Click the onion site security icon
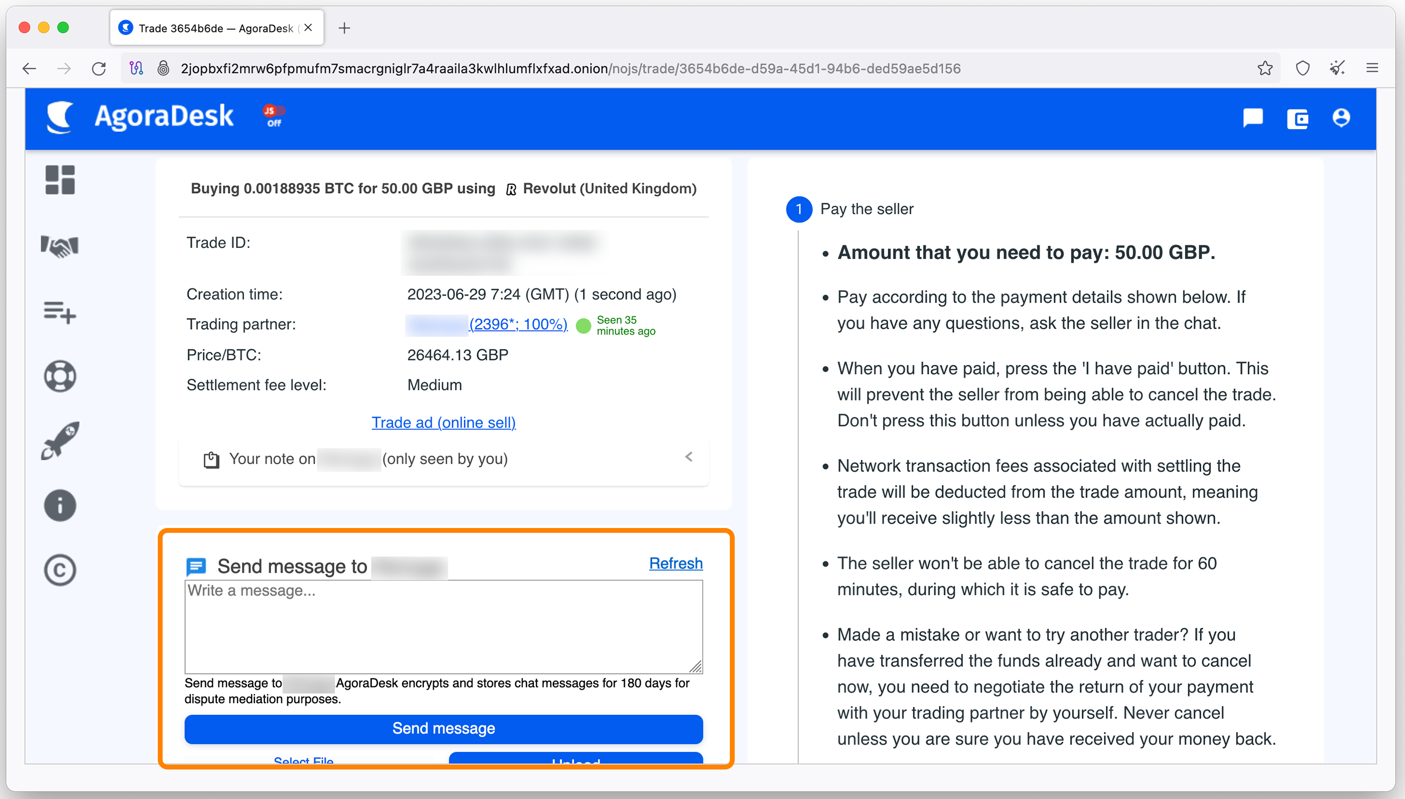 163,68
